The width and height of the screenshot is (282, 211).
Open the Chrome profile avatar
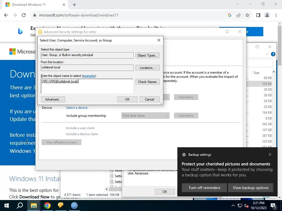pos(267,15)
